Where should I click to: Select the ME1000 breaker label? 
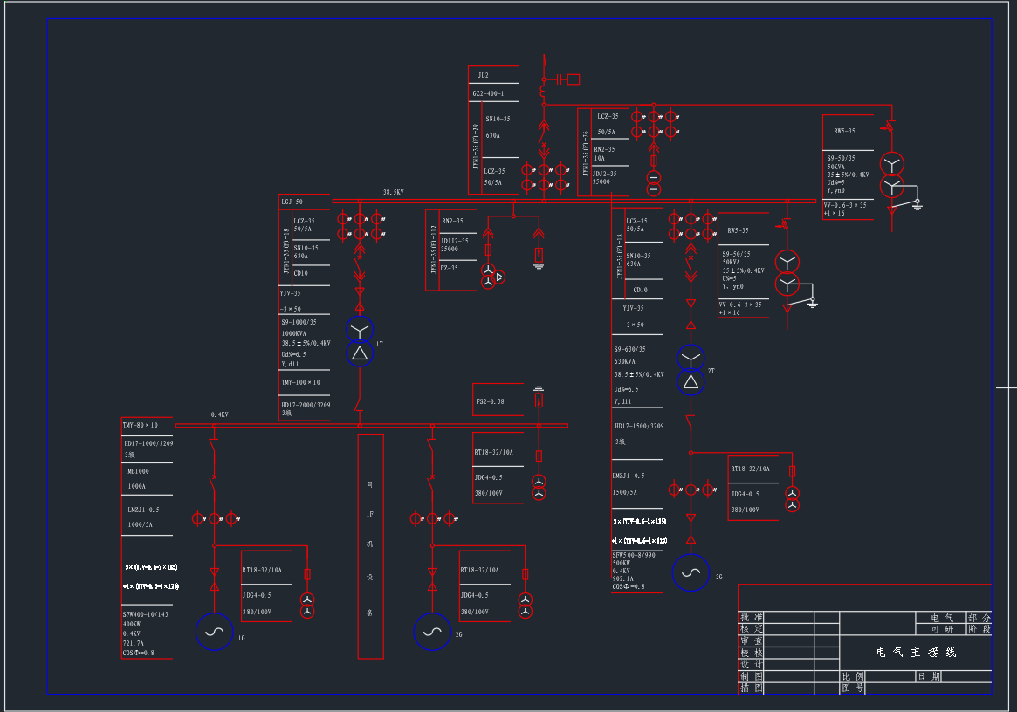[138, 470]
